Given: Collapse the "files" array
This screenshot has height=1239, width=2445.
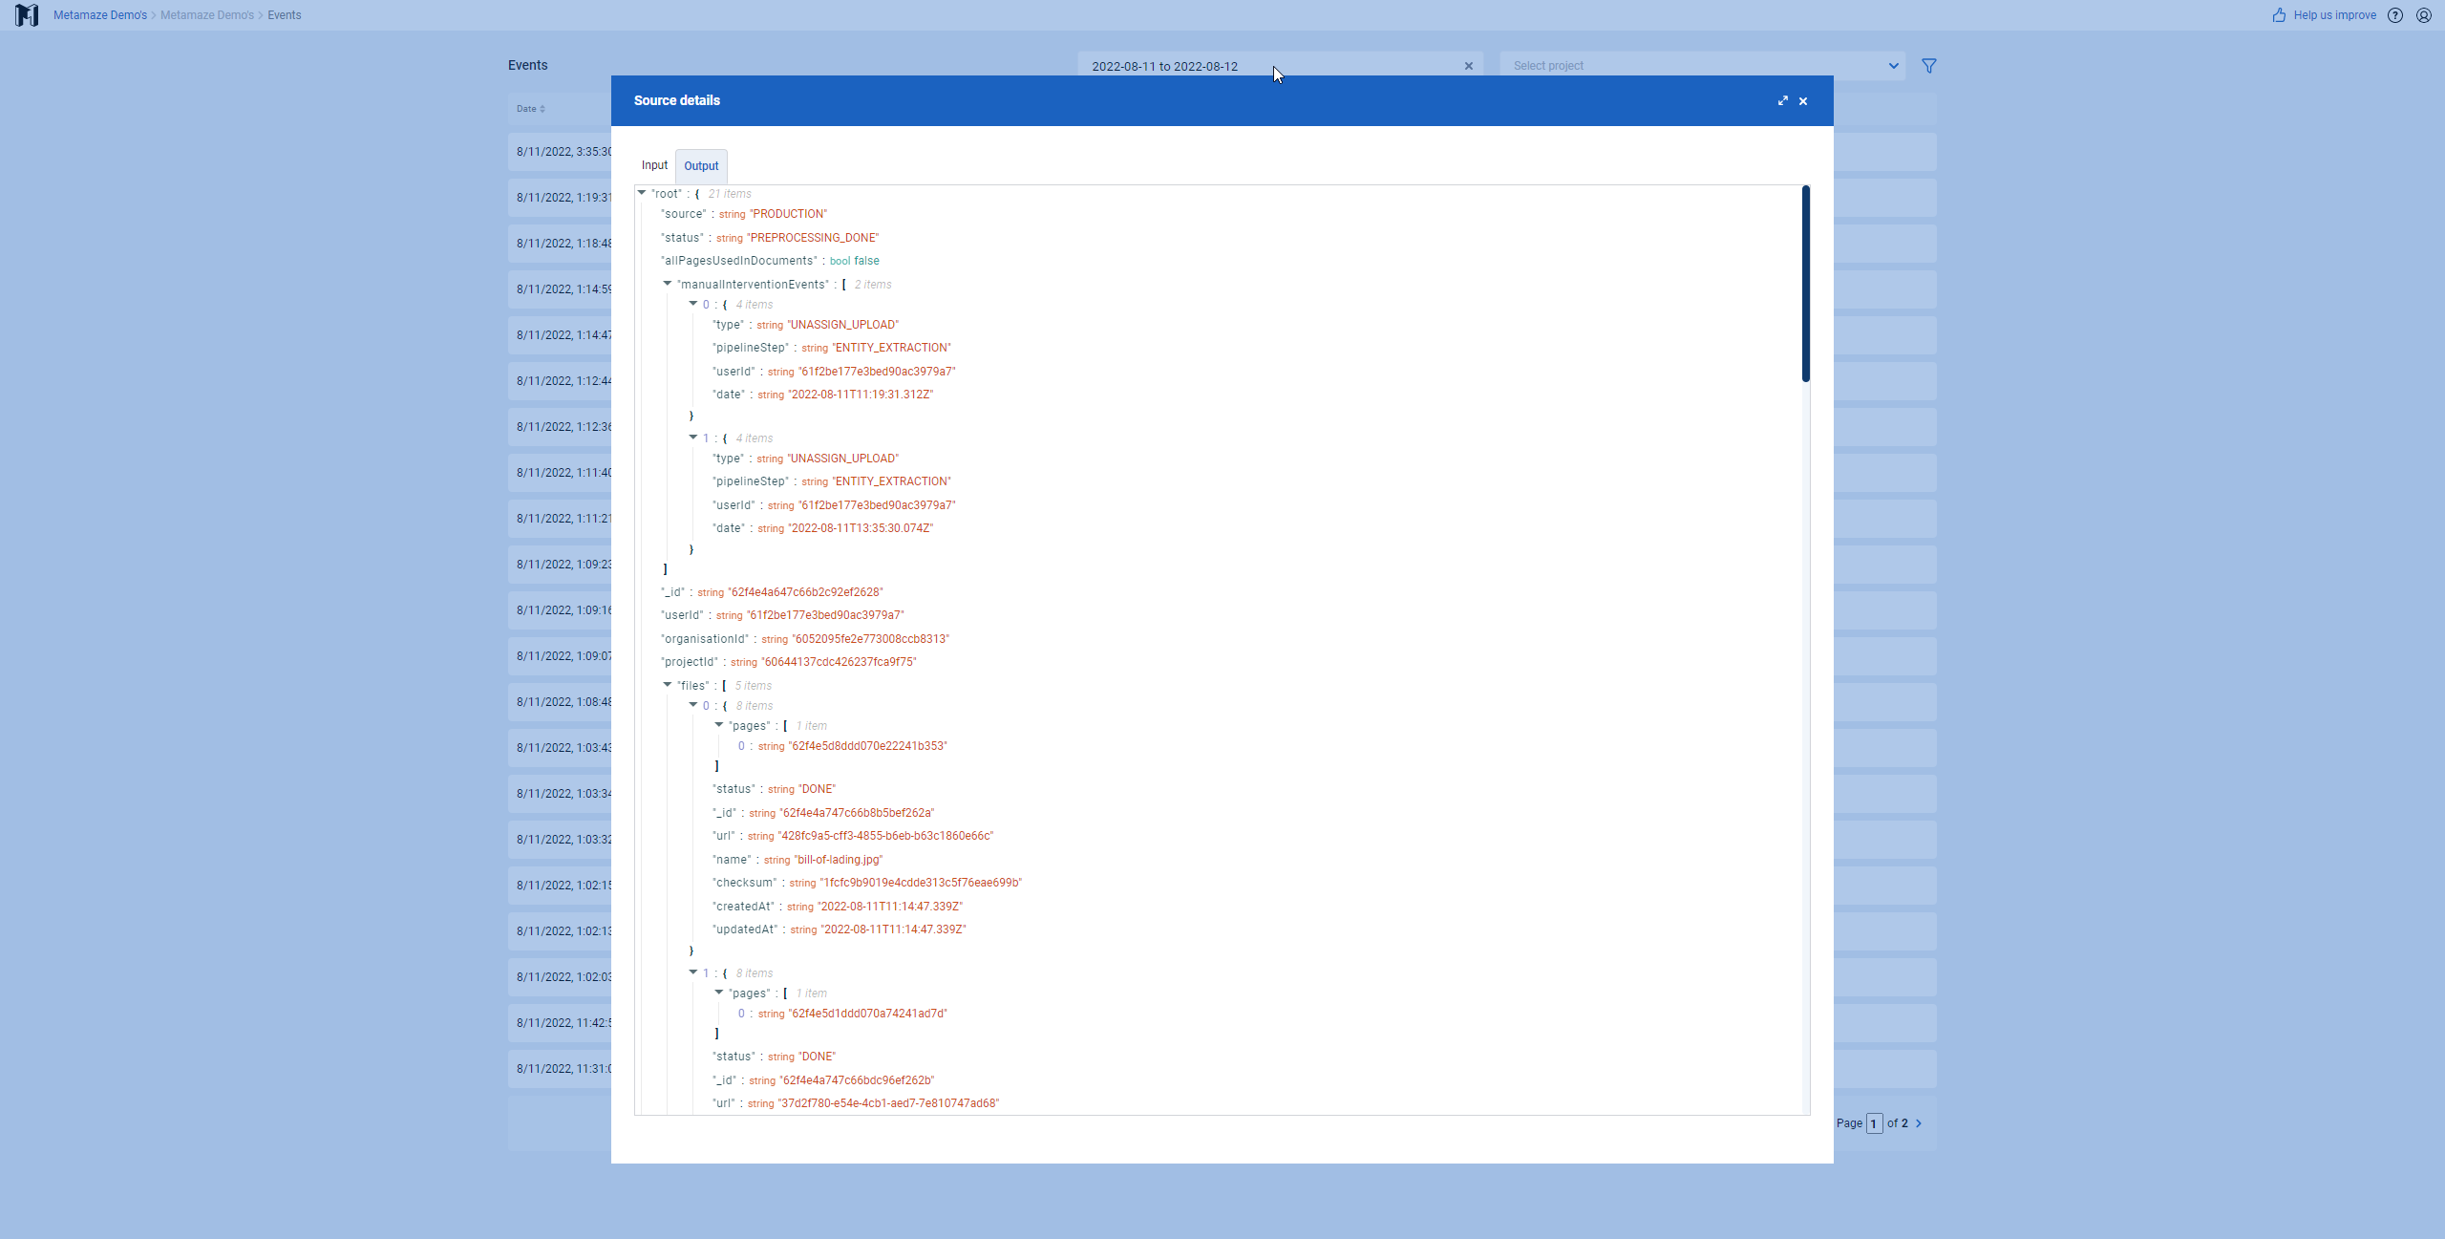Looking at the screenshot, I should (668, 685).
